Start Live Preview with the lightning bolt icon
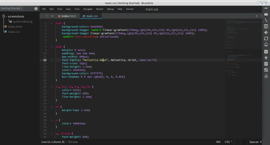The width and height of the screenshot is (270, 145). click(x=266, y=8)
